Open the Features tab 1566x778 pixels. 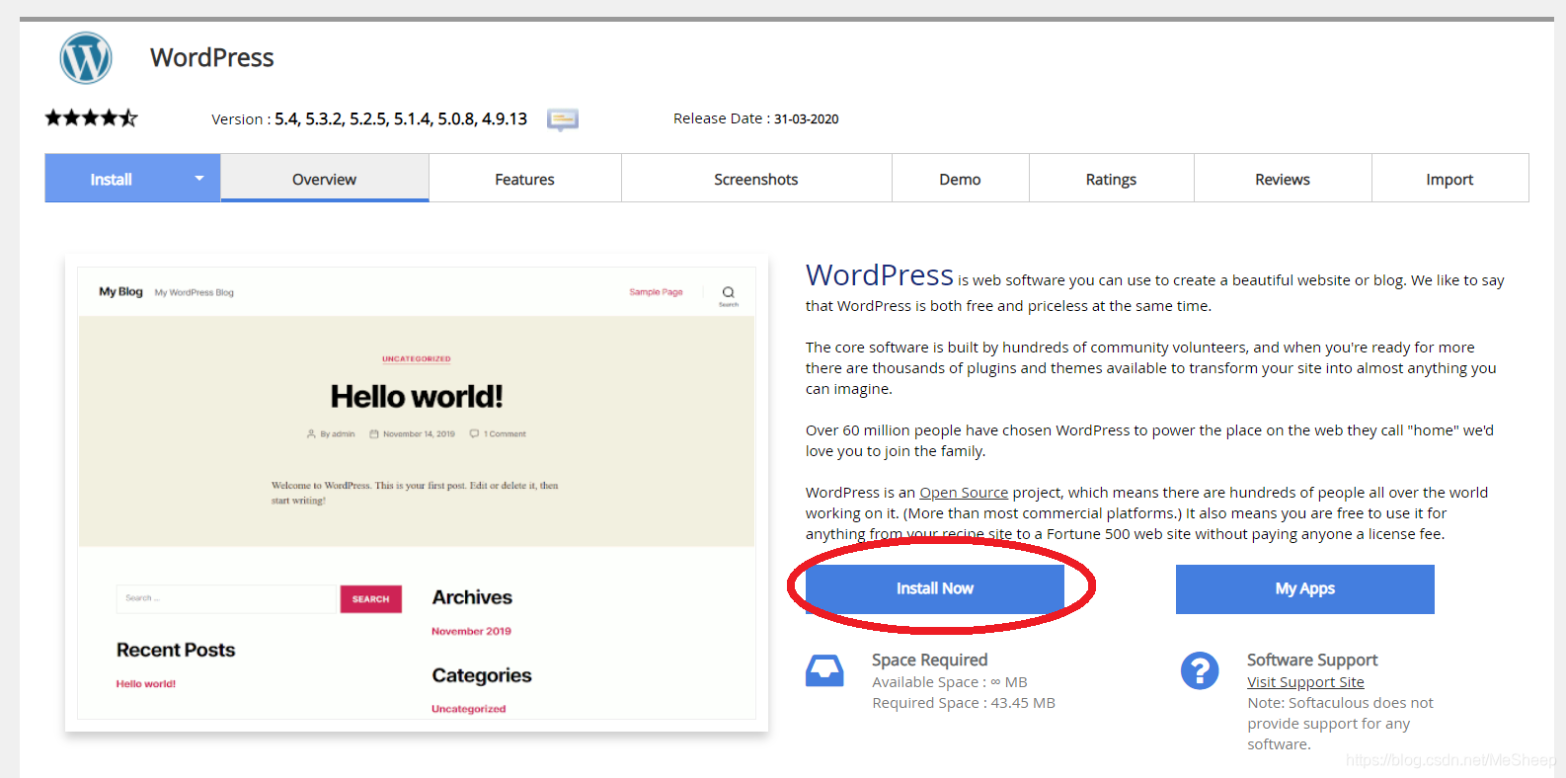tap(524, 179)
